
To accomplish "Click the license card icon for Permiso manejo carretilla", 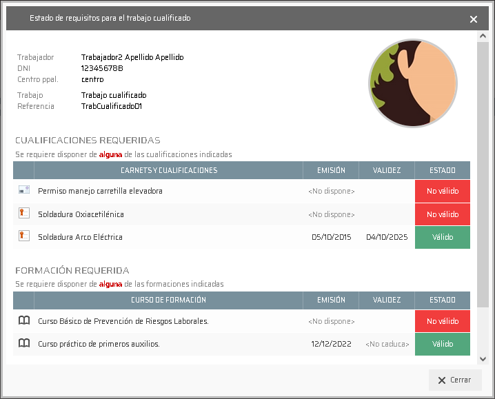I will (x=24, y=190).
